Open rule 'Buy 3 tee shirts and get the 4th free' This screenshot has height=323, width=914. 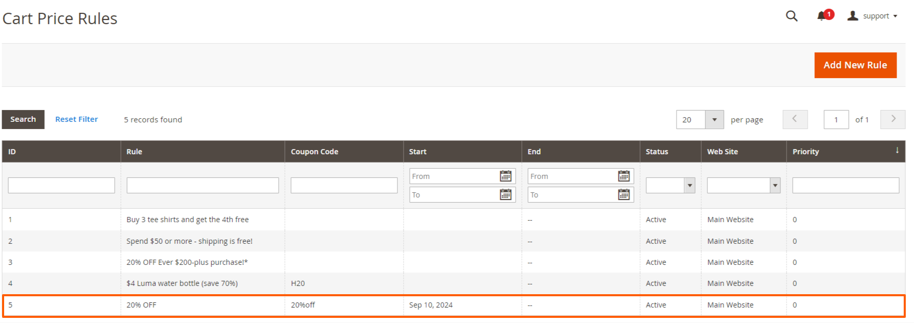(188, 220)
